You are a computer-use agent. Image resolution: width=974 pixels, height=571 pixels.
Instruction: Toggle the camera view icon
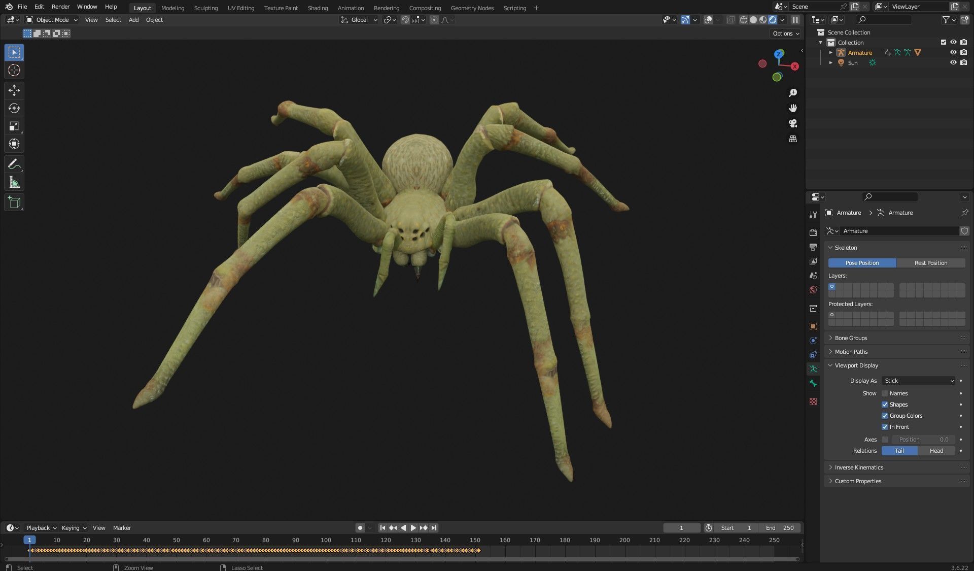pos(793,123)
